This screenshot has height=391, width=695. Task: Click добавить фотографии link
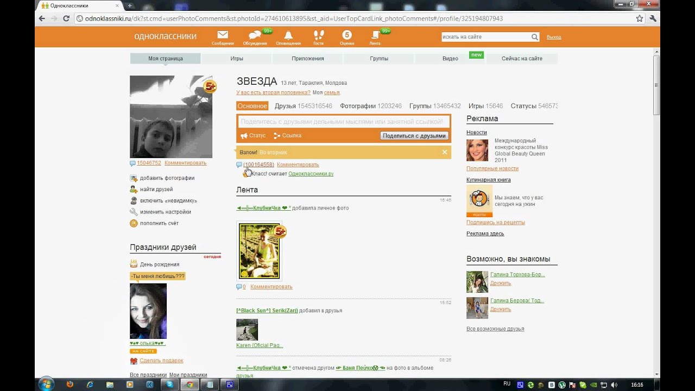tap(167, 178)
